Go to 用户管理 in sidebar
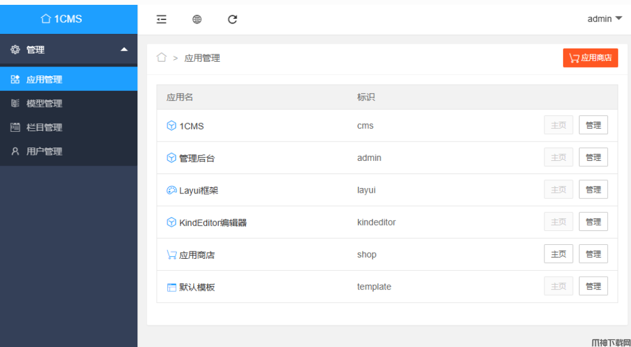This screenshot has width=631, height=347. click(44, 152)
